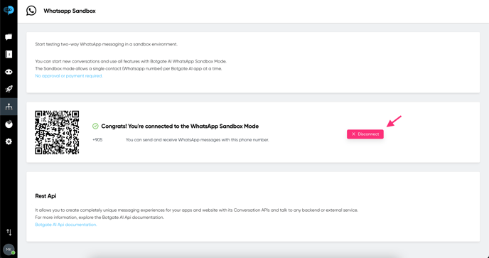489x258 pixels.
Task: Click the up-down arrows switch icon
Action: click(x=9, y=232)
